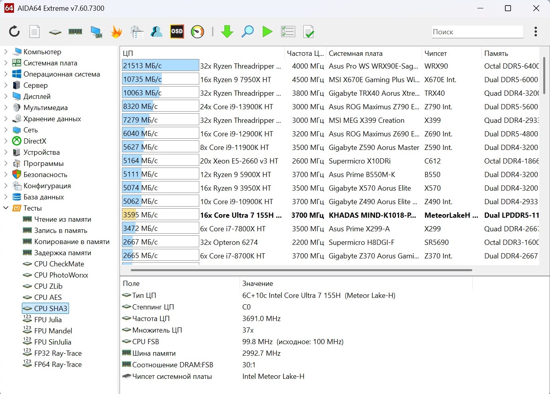Click the RAM memory module toolbar icon
Image resolution: width=550 pixels, height=394 pixels.
click(x=75, y=32)
